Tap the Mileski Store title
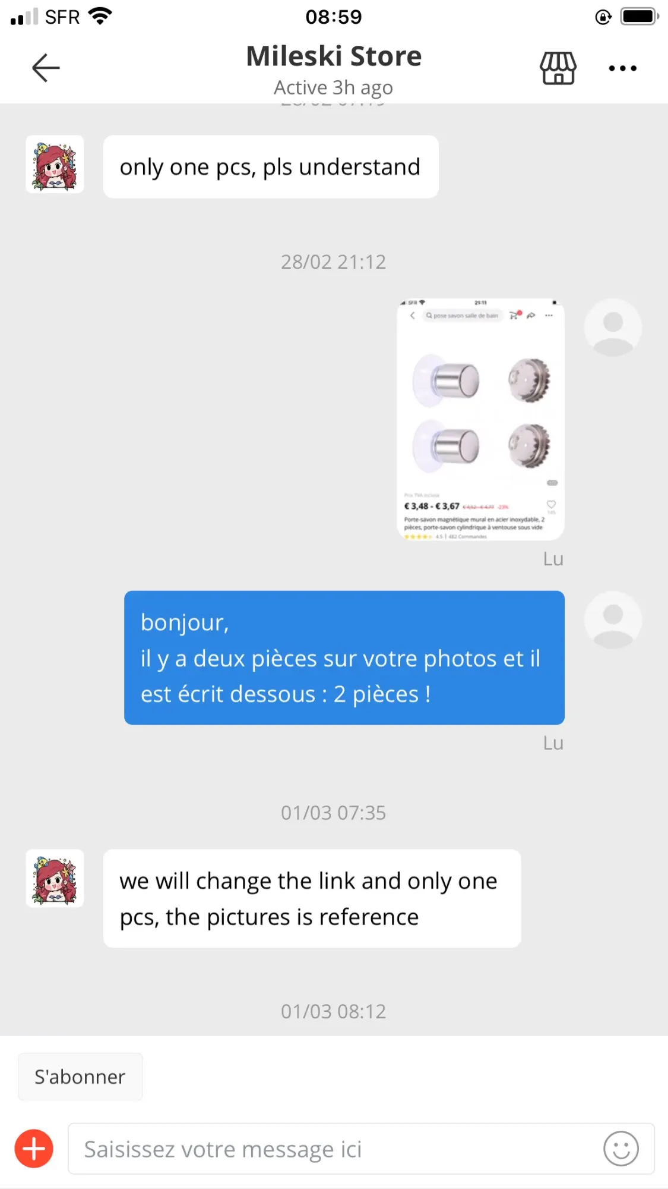Screen dimensions: 668x1189 click(334, 56)
